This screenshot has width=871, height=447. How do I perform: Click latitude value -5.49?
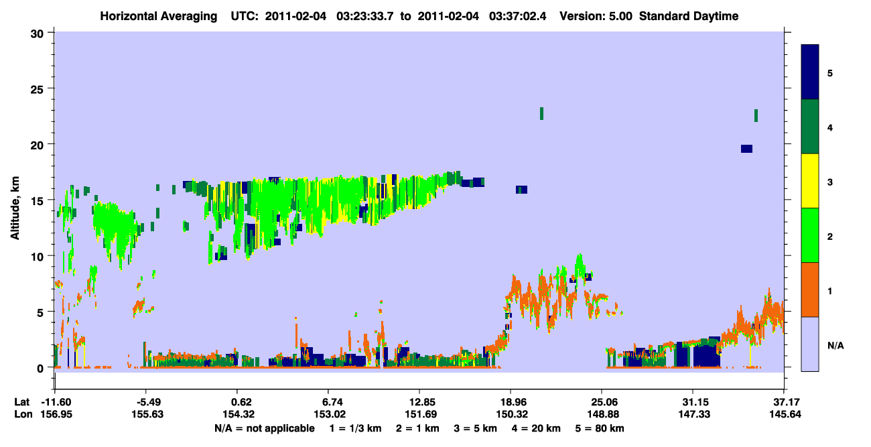pyautogui.click(x=146, y=402)
